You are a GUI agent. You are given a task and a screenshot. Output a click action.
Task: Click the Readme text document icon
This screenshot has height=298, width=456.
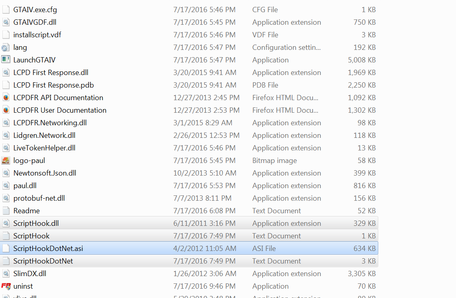point(6,211)
